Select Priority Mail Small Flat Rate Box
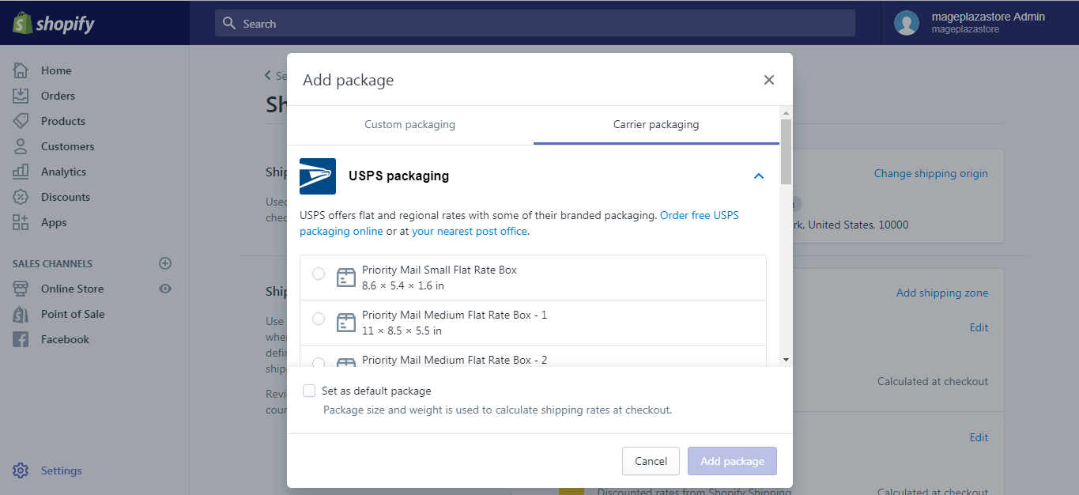The height and width of the screenshot is (495, 1079). (x=319, y=274)
